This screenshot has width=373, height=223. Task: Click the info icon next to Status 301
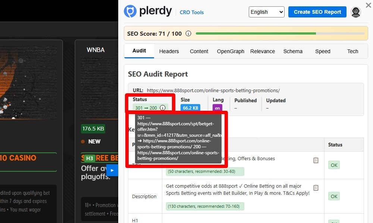(163, 108)
